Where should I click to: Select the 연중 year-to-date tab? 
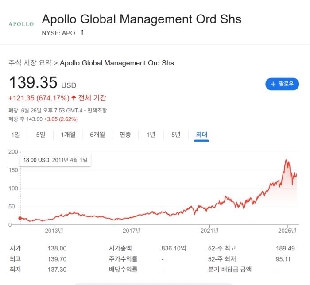coord(125,135)
